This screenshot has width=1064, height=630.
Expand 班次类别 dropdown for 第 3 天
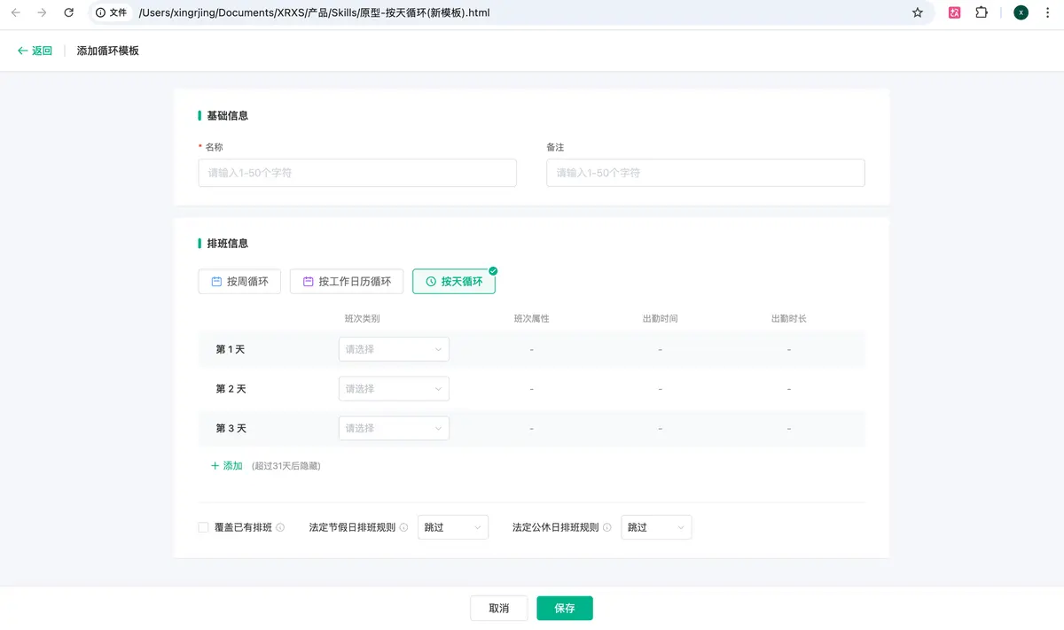coord(394,428)
